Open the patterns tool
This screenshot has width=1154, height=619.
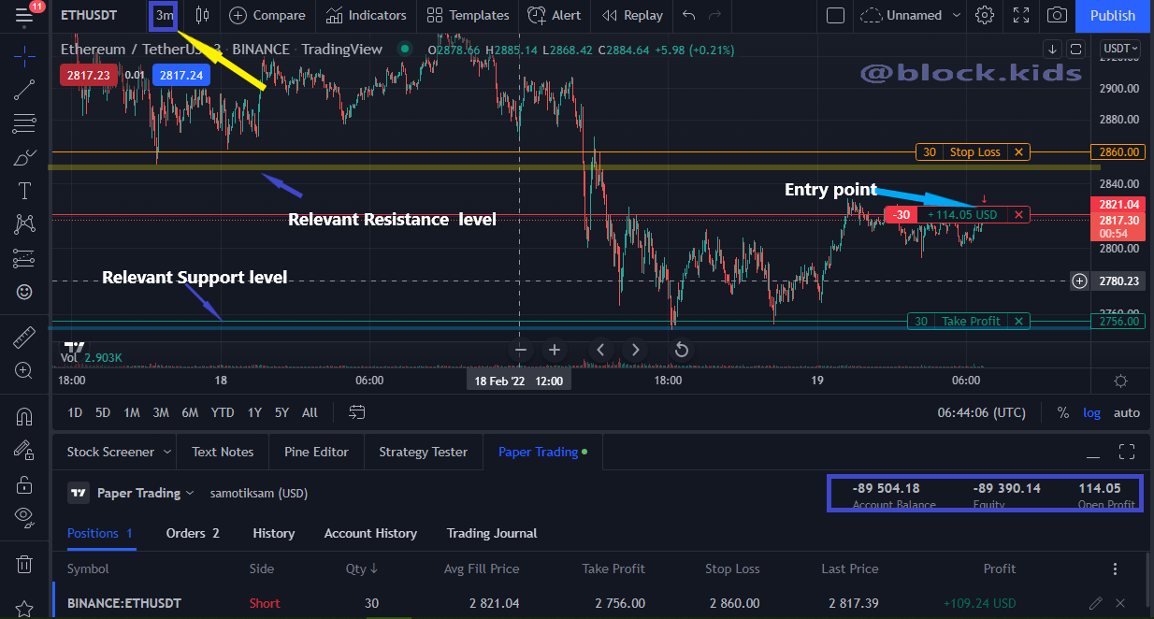(x=24, y=224)
